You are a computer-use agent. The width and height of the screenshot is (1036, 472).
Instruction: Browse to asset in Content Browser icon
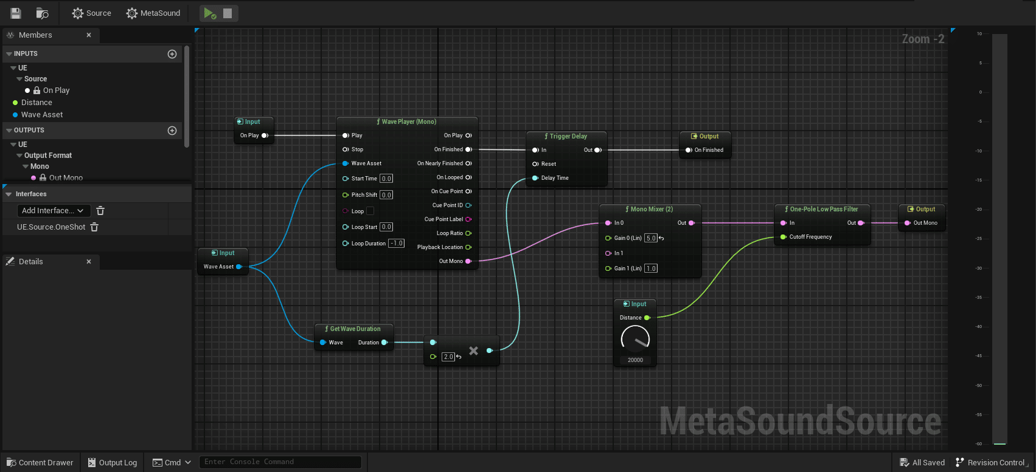point(42,13)
